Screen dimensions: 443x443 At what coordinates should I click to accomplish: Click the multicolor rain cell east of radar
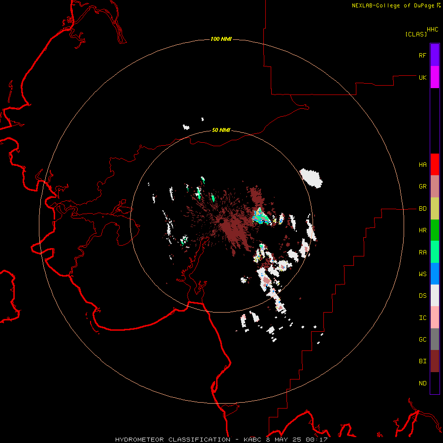tap(261, 217)
